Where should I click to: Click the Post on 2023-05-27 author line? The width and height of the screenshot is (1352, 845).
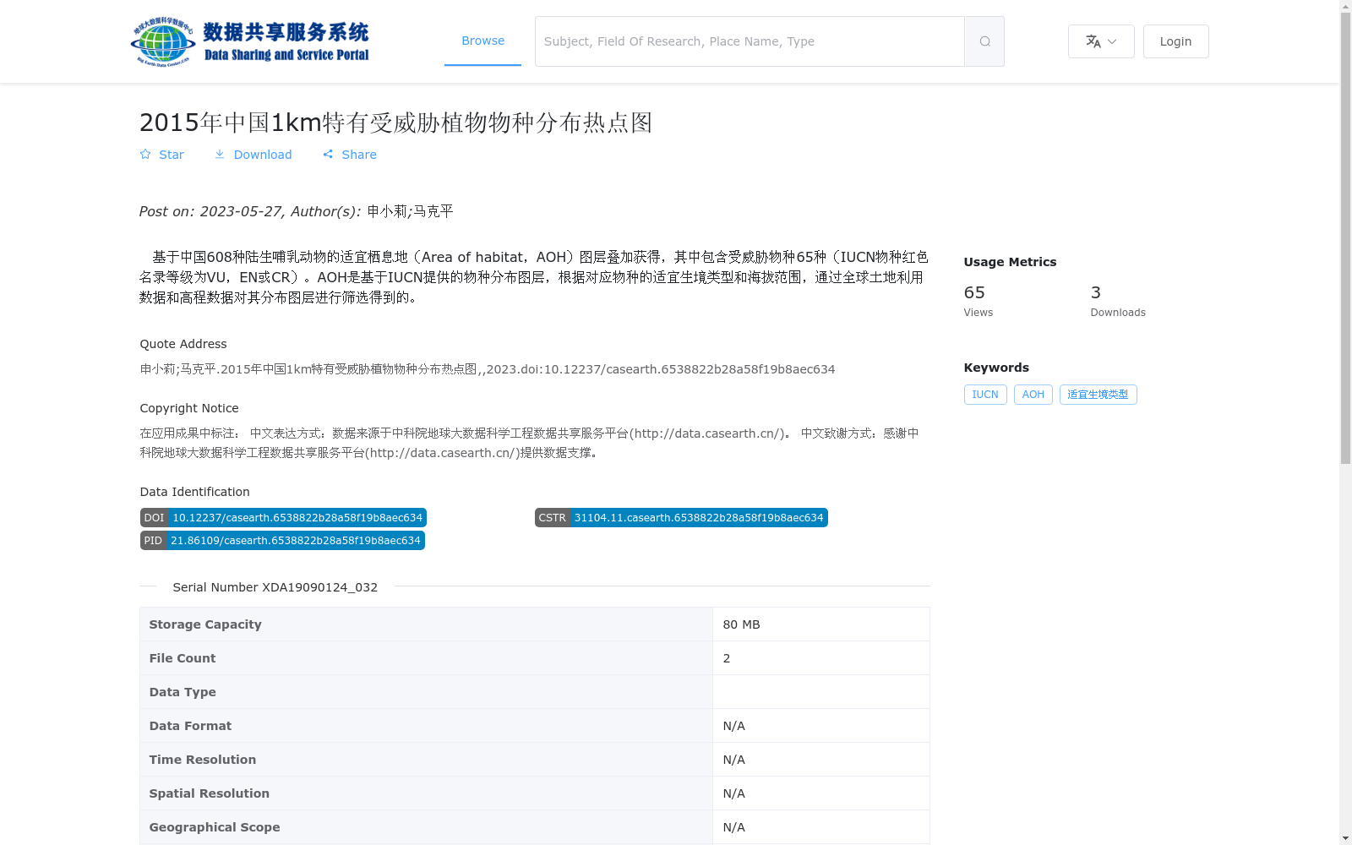(297, 211)
